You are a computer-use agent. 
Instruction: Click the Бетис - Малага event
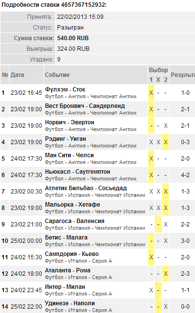click(66, 238)
